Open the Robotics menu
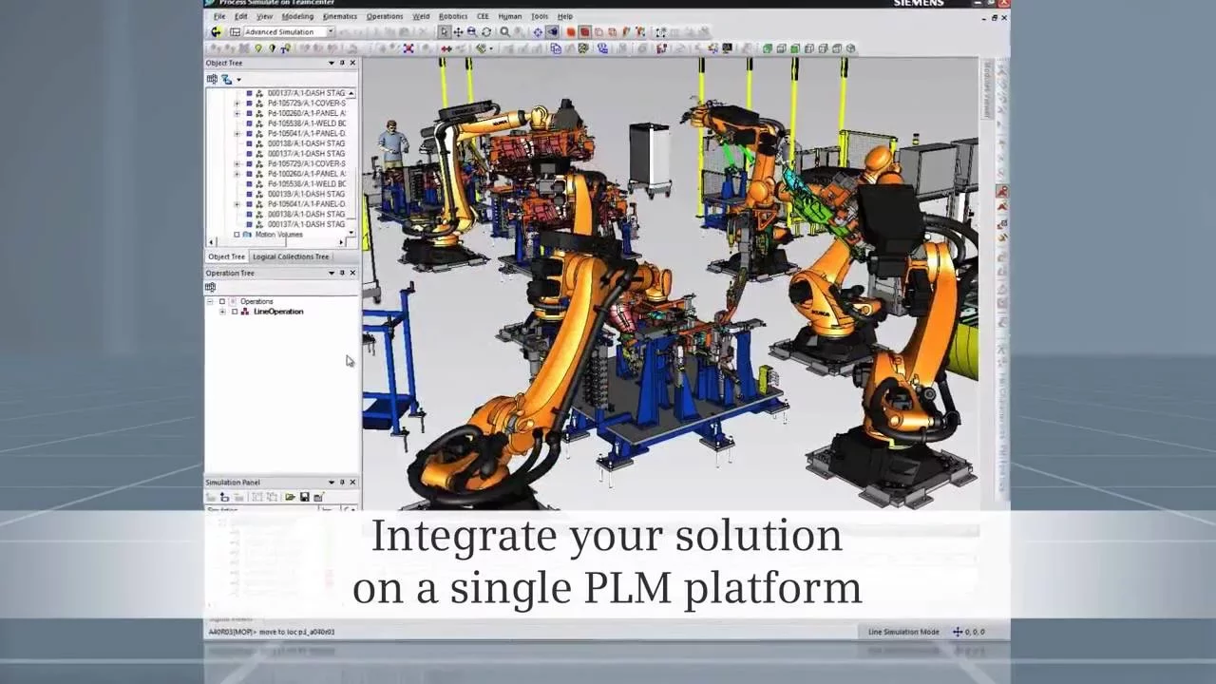Screen dimensions: 1216x684 (x=453, y=16)
